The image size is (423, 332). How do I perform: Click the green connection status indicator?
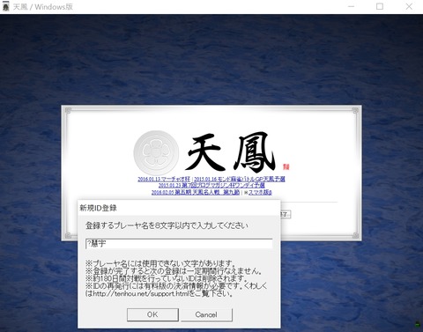[x=418, y=324]
